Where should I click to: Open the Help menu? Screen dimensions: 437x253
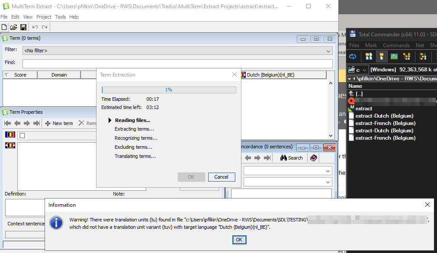point(74,17)
